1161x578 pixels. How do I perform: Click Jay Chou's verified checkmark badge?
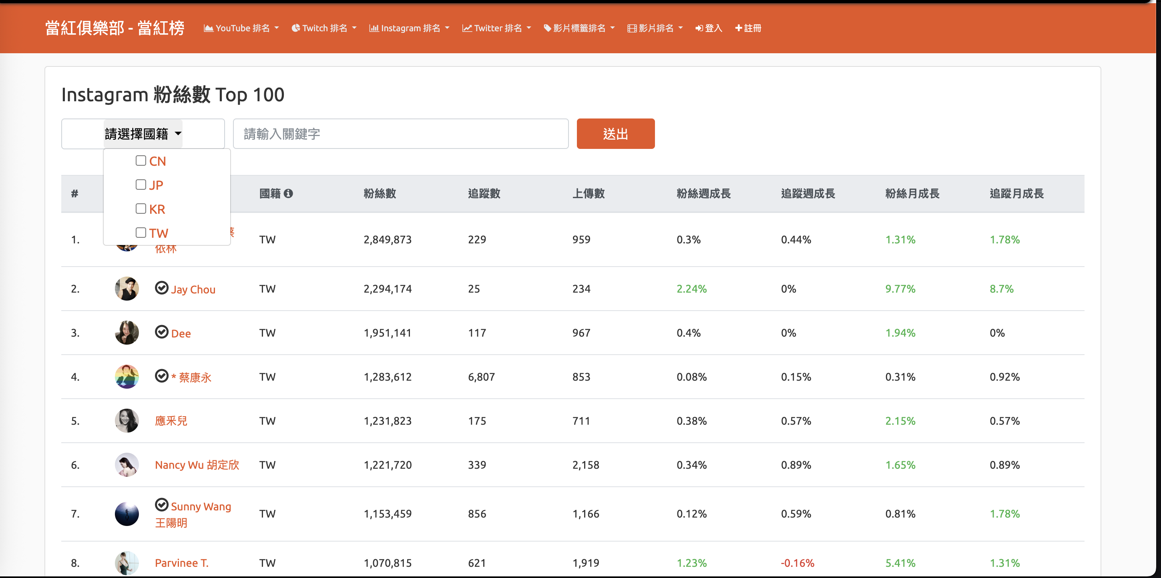pos(161,288)
